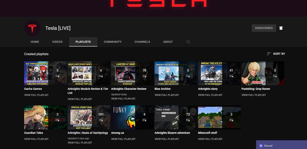Click playlist icon on Minecraft stuff thumbnail
Screen dimensions: 307x149
pos(231,120)
